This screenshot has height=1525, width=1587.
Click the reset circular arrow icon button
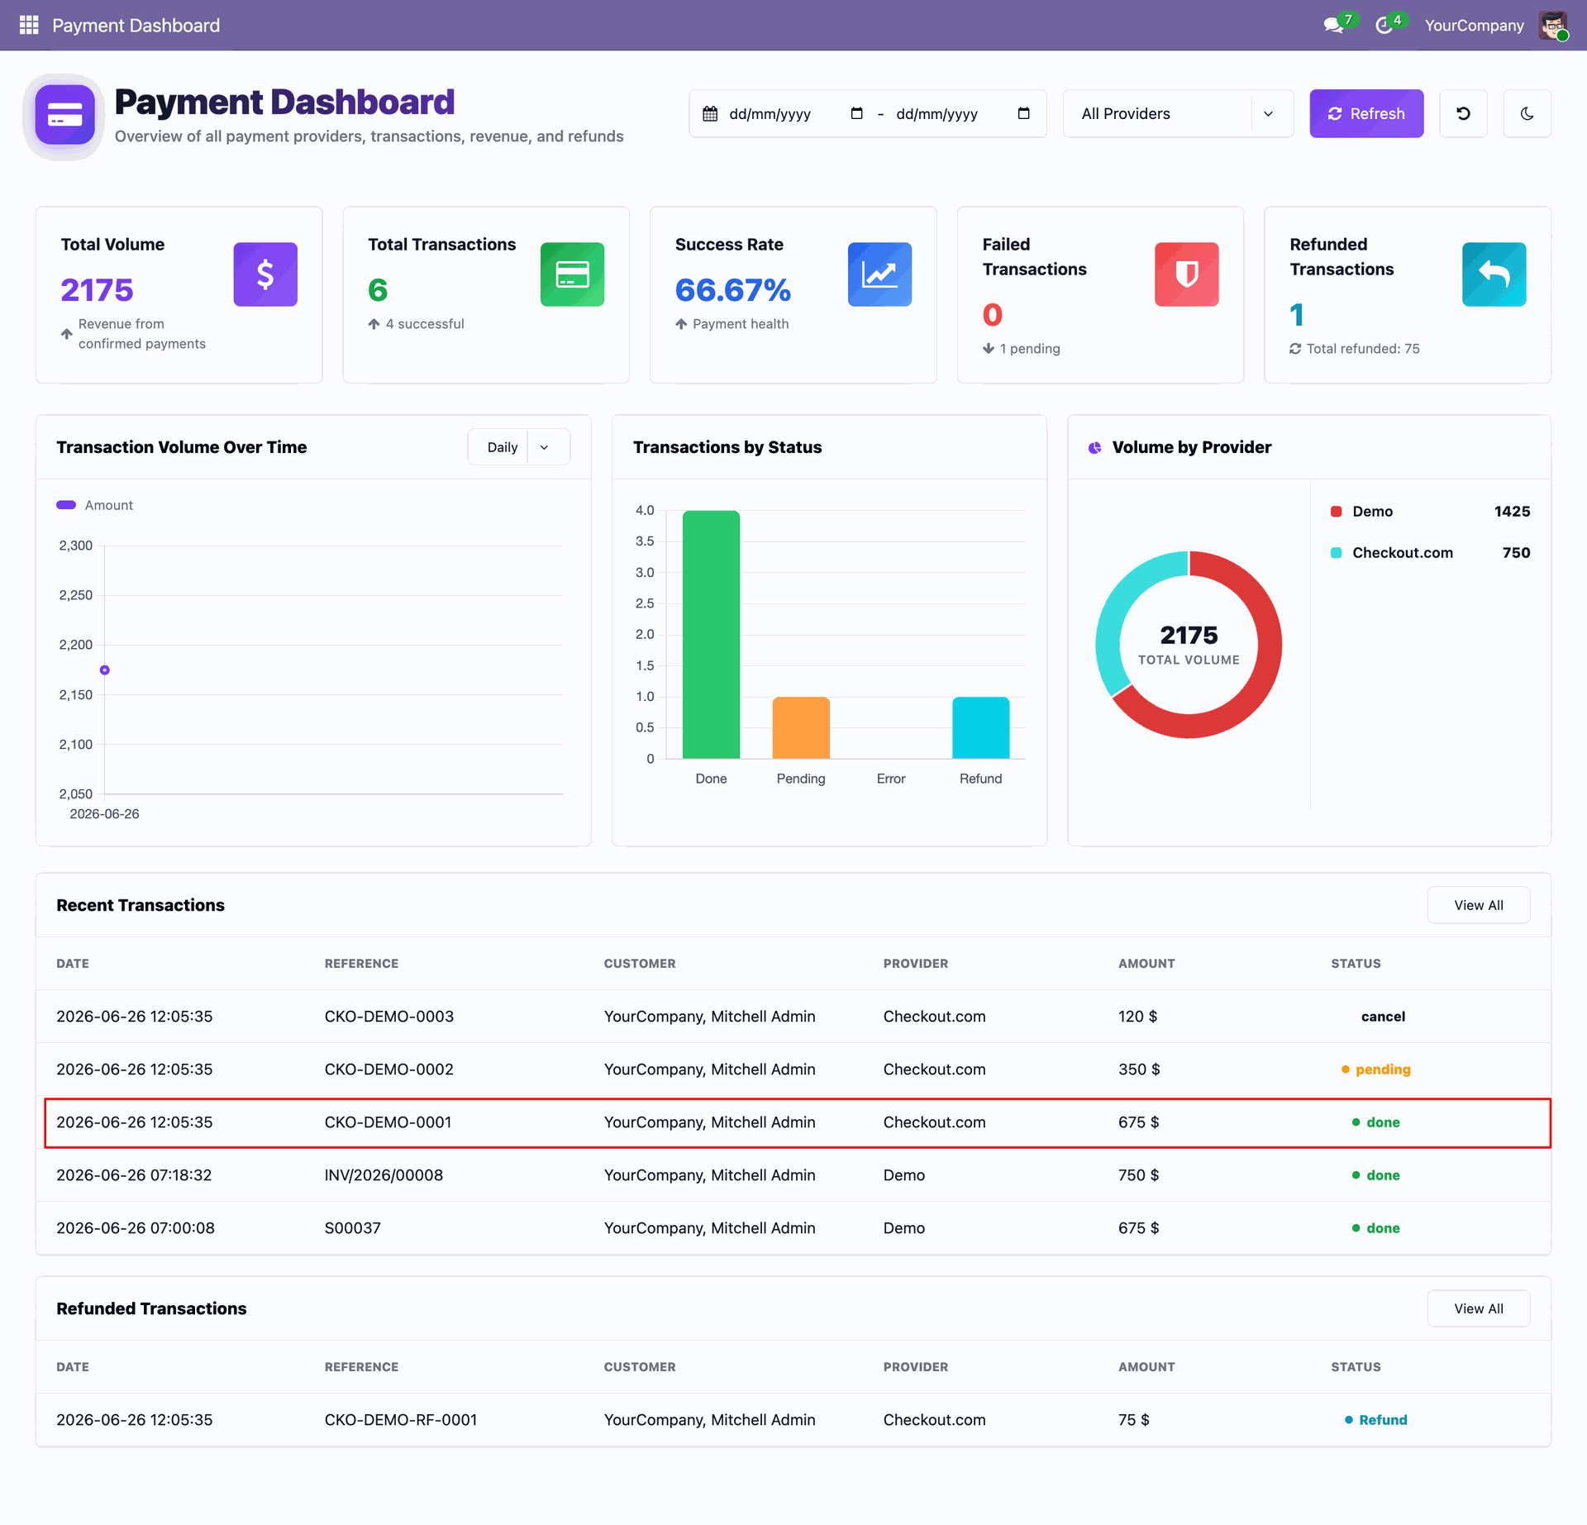[x=1463, y=113]
